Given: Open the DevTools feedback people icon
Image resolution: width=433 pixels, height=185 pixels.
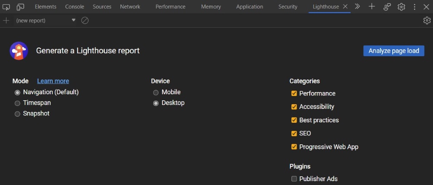Looking at the screenshot, I should (387, 7).
